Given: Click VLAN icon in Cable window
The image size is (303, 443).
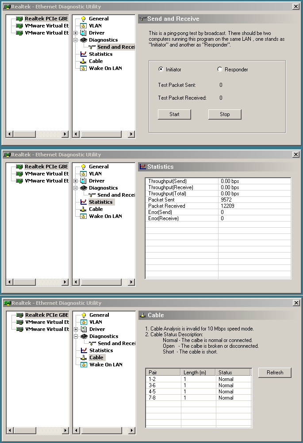Looking at the screenshot, I should pos(84,322).
